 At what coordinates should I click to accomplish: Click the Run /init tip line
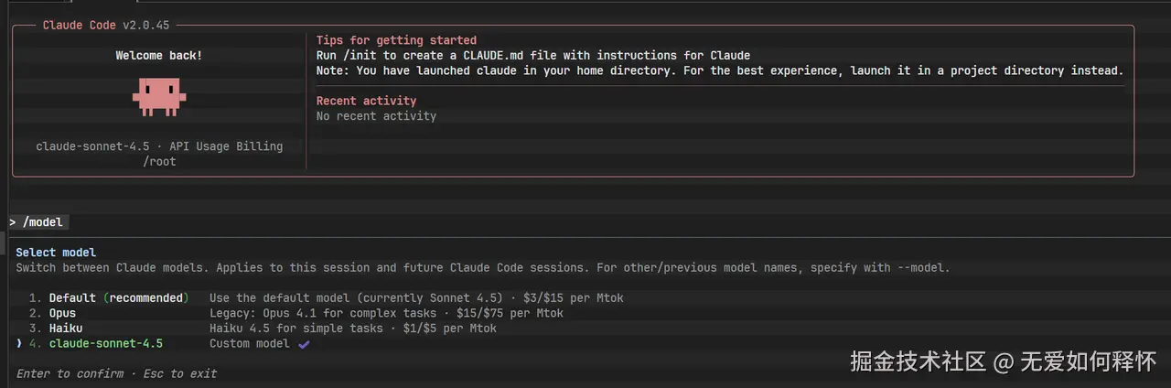click(x=532, y=55)
